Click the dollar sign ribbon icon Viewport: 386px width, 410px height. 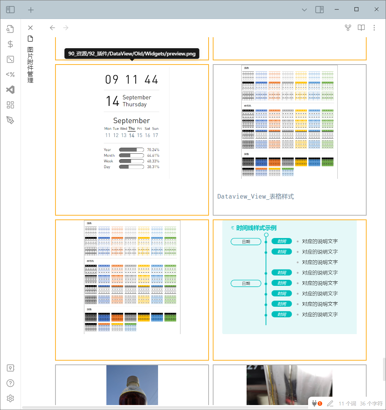10,44
